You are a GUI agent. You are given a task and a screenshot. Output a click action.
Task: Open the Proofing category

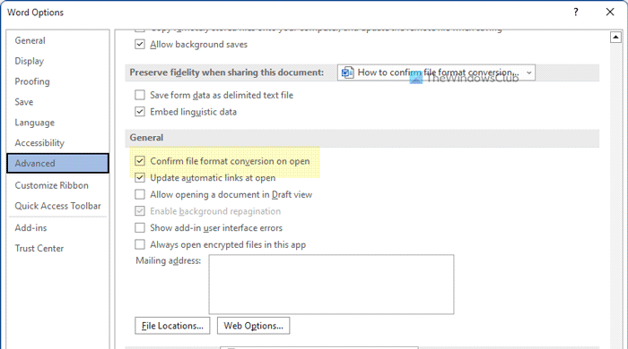(57, 81)
